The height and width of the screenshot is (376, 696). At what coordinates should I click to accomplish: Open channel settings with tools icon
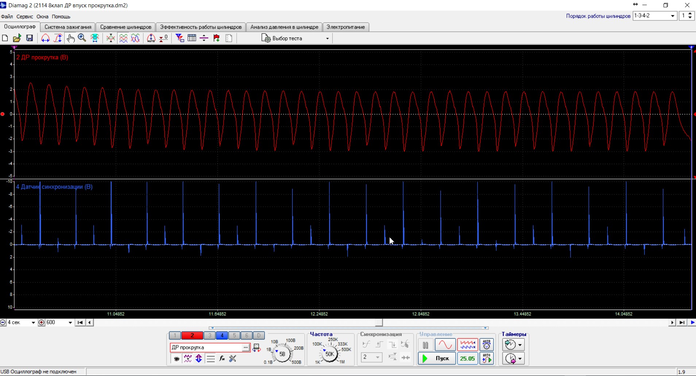(x=233, y=359)
